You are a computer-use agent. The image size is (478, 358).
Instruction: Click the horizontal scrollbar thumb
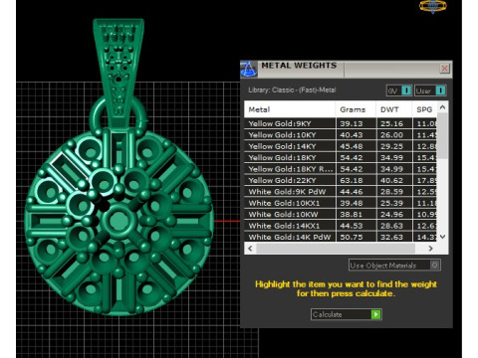pos(336,249)
